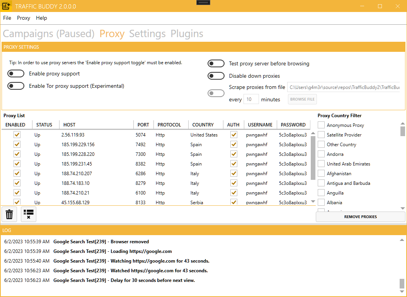
Task: Click the Traffic Buddy app logo icon
Action: [x=6, y=6]
